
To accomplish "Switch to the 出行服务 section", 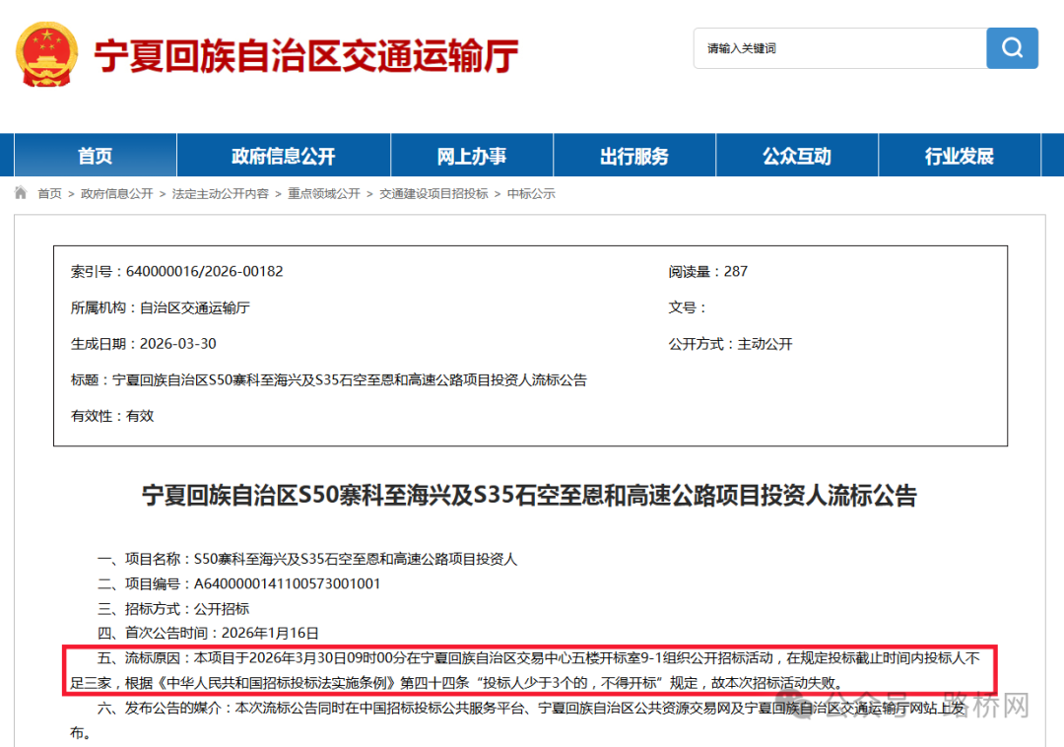I will point(634,155).
